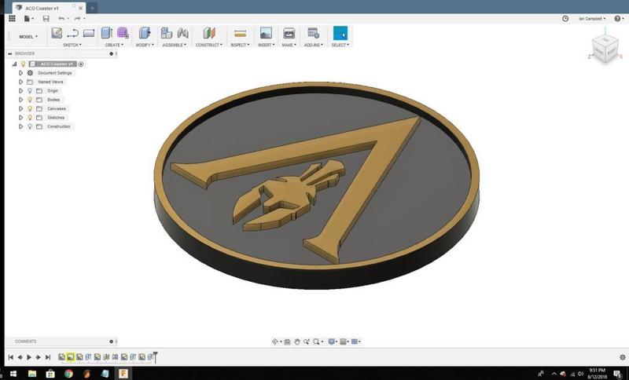Image resolution: width=629 pixels, height=380 pixels.
Task: Save the design with the floppy disk icon
Action: click(46, 18)
